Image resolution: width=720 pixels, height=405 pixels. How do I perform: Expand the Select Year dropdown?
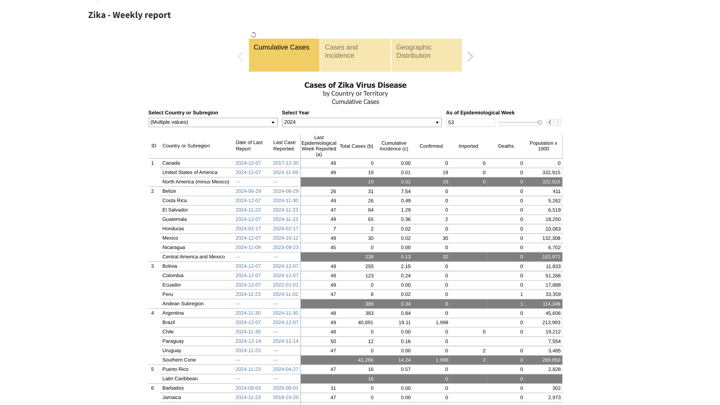[361, 122]
